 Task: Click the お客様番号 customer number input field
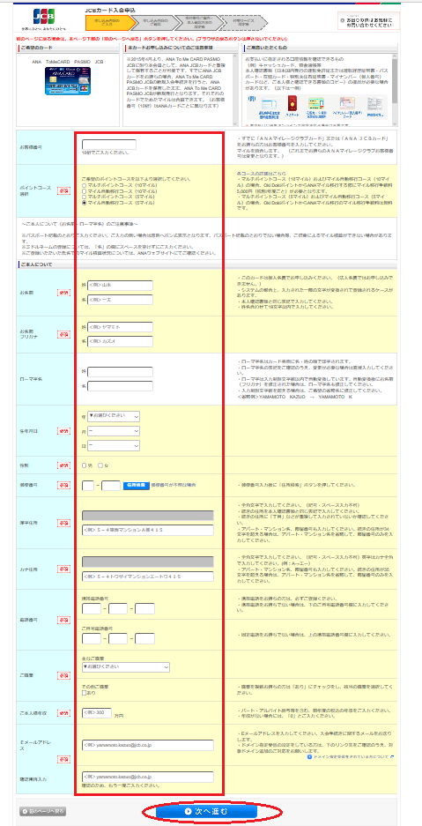click(x=109, y=145)
